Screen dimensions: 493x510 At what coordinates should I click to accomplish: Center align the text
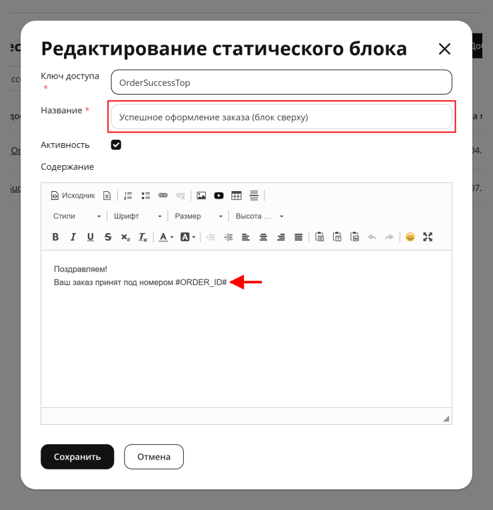(264, 237)
